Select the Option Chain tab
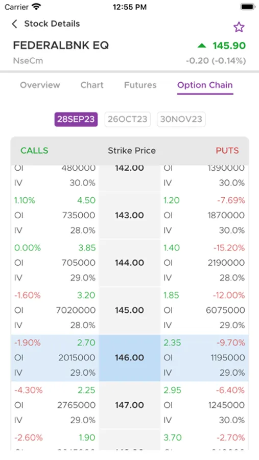 tap(205, 85)
